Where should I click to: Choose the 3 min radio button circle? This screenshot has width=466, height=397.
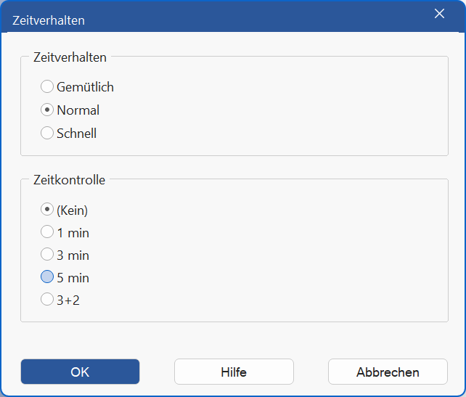coord(47,255)
